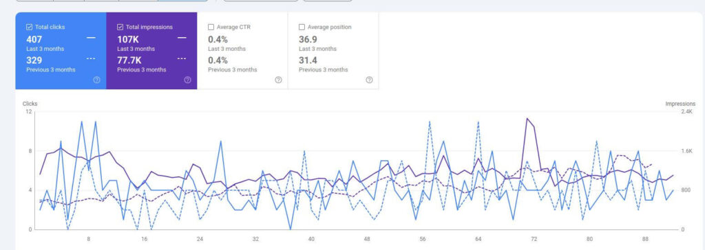The height and width of the screenshot is (250, 705).
Task: Click the Impressions axis title on right
Action: pos(680,104)
